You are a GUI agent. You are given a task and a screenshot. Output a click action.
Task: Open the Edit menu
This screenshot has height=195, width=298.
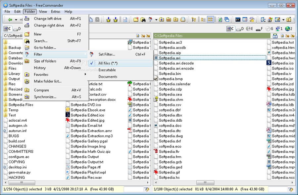coord(17,12)
